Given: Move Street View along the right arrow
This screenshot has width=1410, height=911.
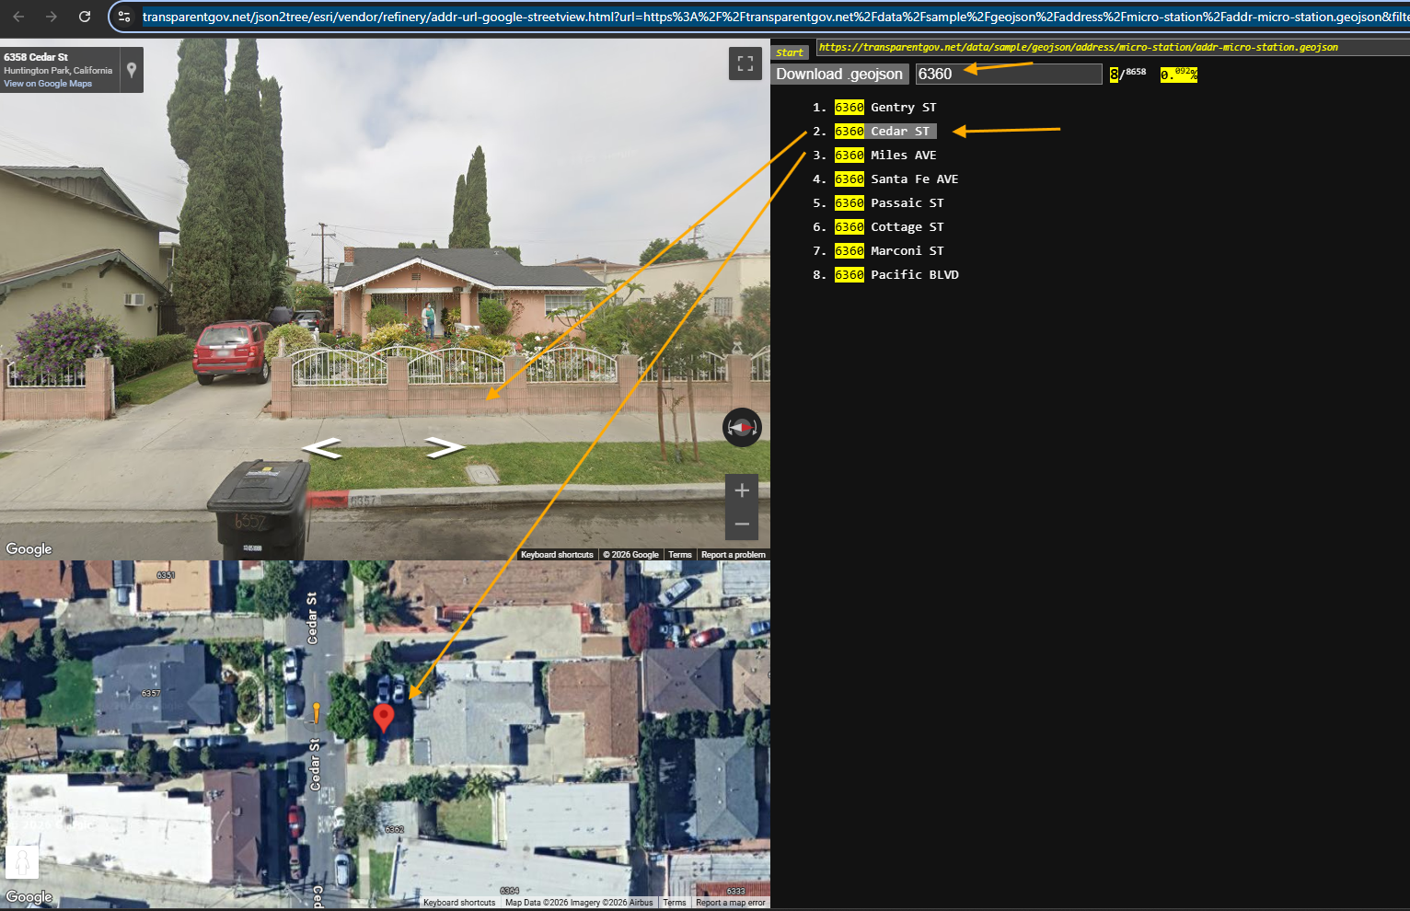Looking at the screenshot, I should tap(445, 448).
